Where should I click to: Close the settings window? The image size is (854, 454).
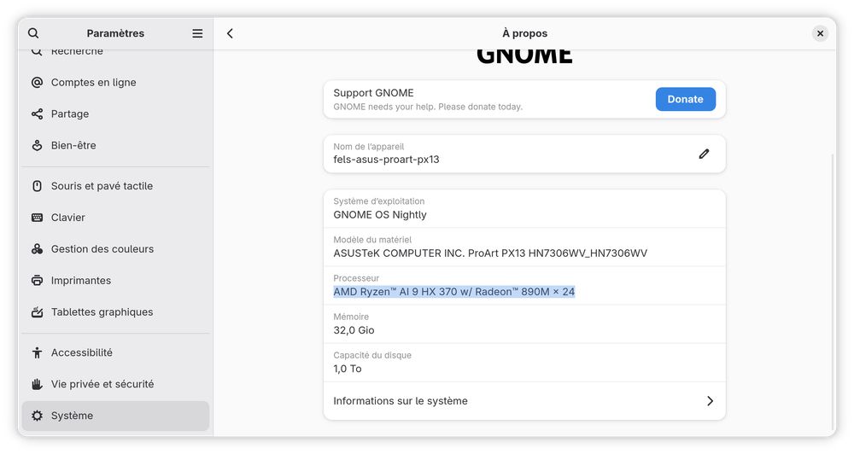[x=820, y=33]
